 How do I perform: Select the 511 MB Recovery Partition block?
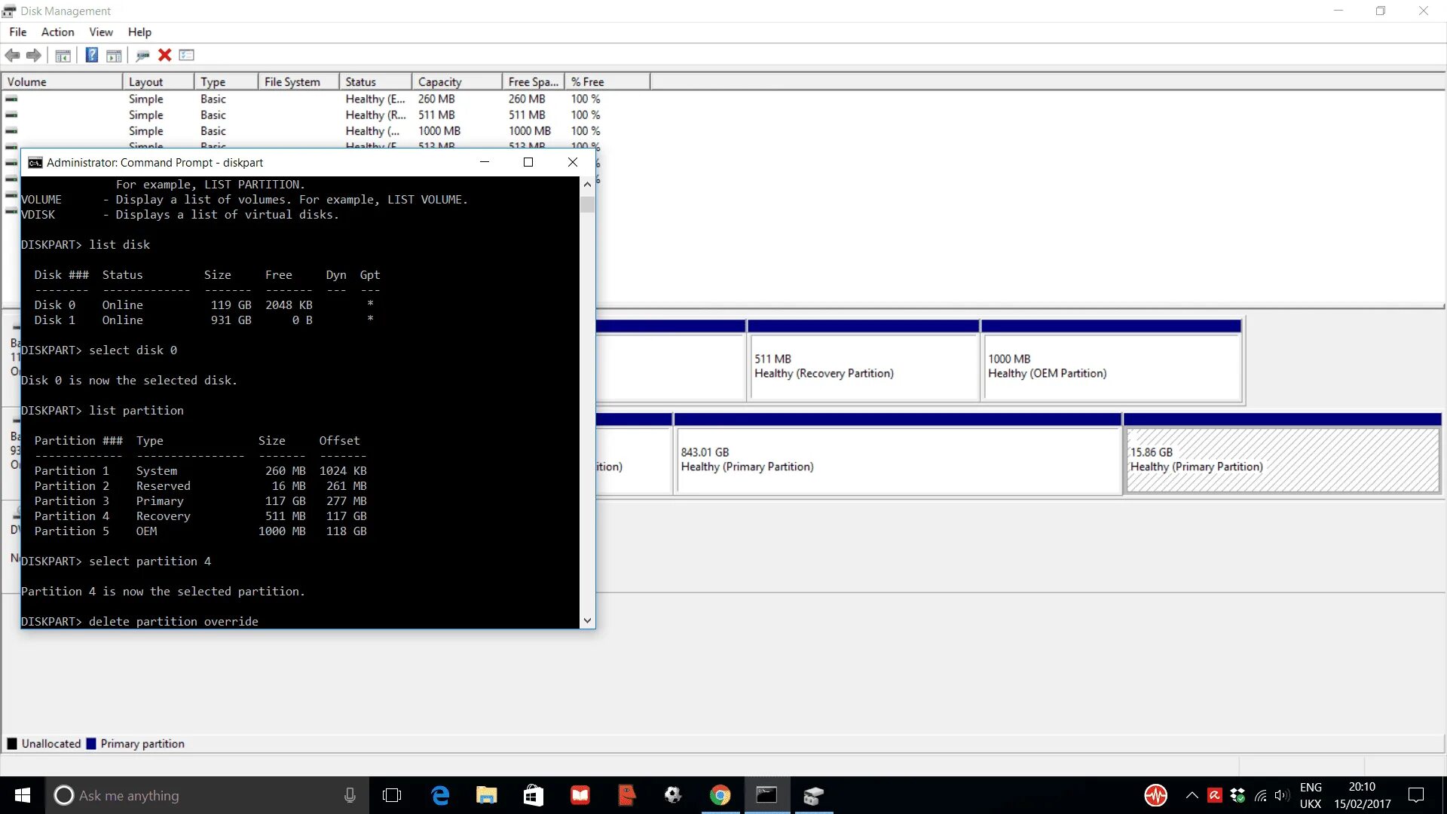[x=863, y=366]
